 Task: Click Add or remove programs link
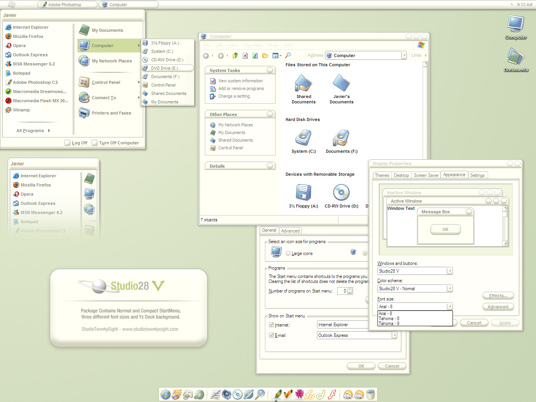[x=241, y=88]
